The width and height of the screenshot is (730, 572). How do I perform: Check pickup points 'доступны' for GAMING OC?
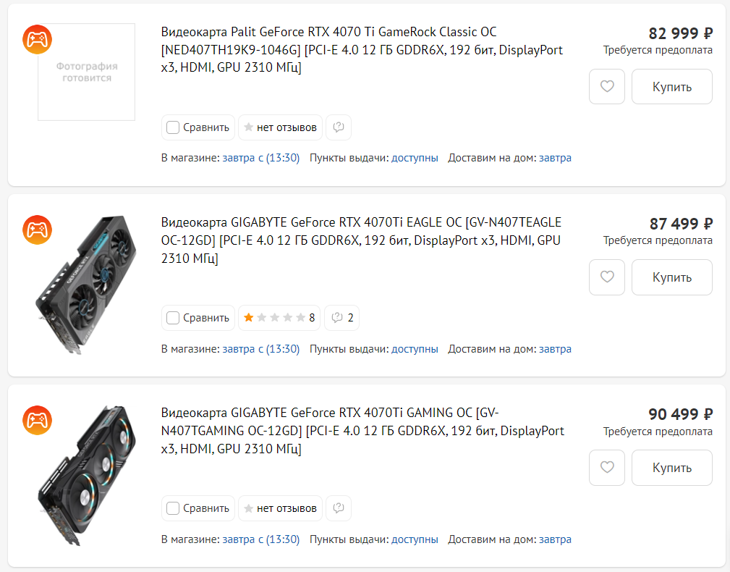(x=415, y=539)
